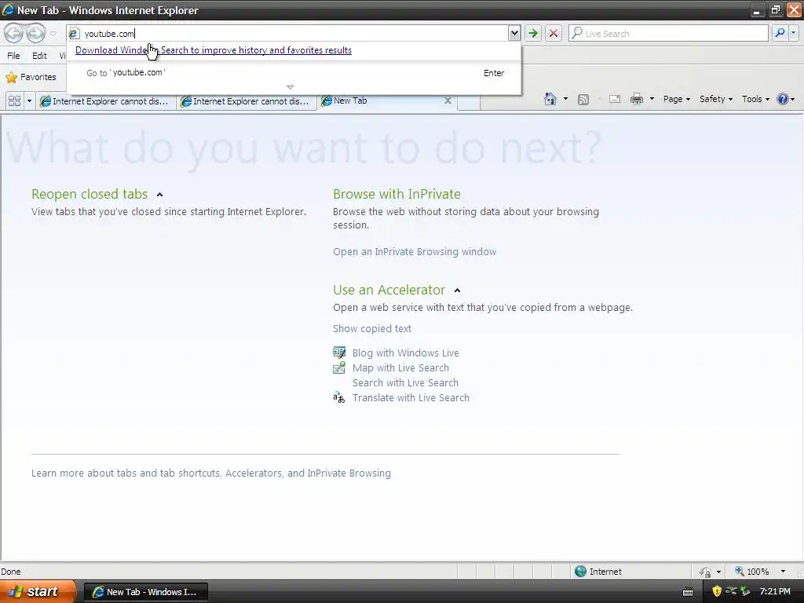Click the keyboard tray icon
804x603 pixels.
(x=688, y=592)
